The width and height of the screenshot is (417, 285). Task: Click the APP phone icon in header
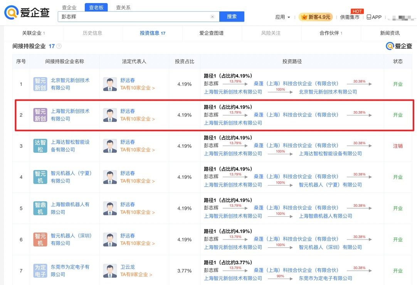click(369, 17)
